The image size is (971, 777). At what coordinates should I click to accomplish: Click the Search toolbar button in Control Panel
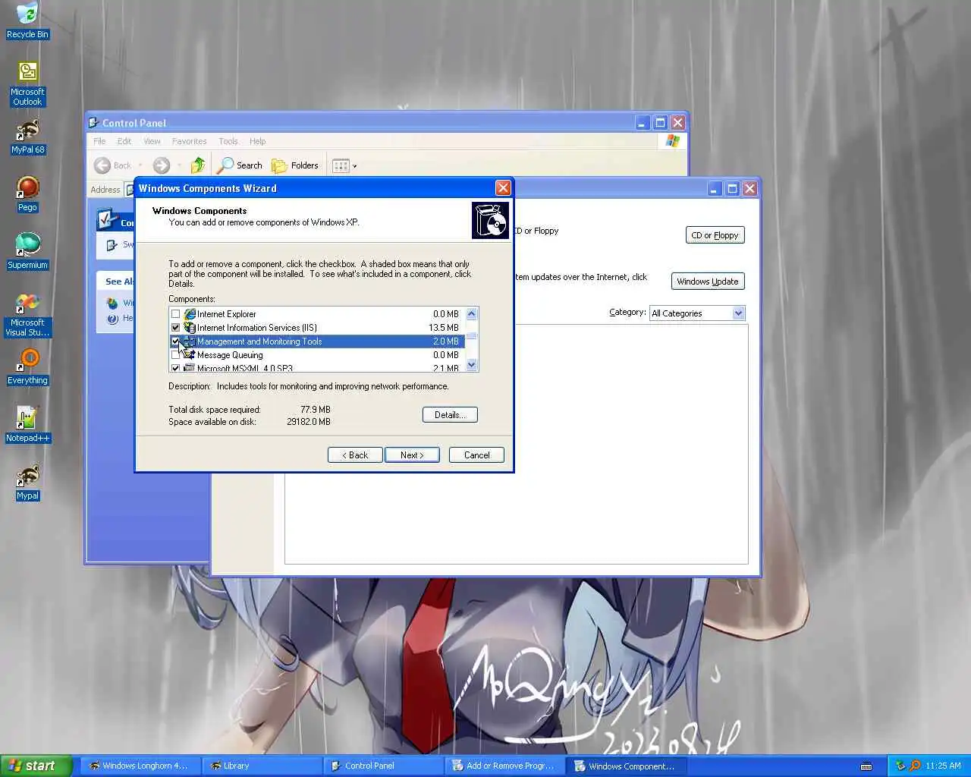(x=240, y=165)
